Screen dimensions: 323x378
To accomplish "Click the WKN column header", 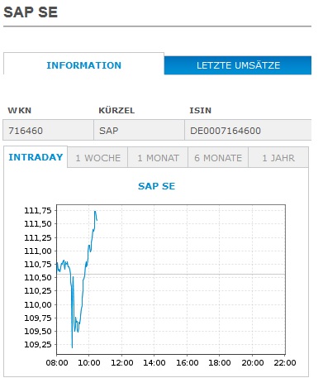I will point(20,111).
